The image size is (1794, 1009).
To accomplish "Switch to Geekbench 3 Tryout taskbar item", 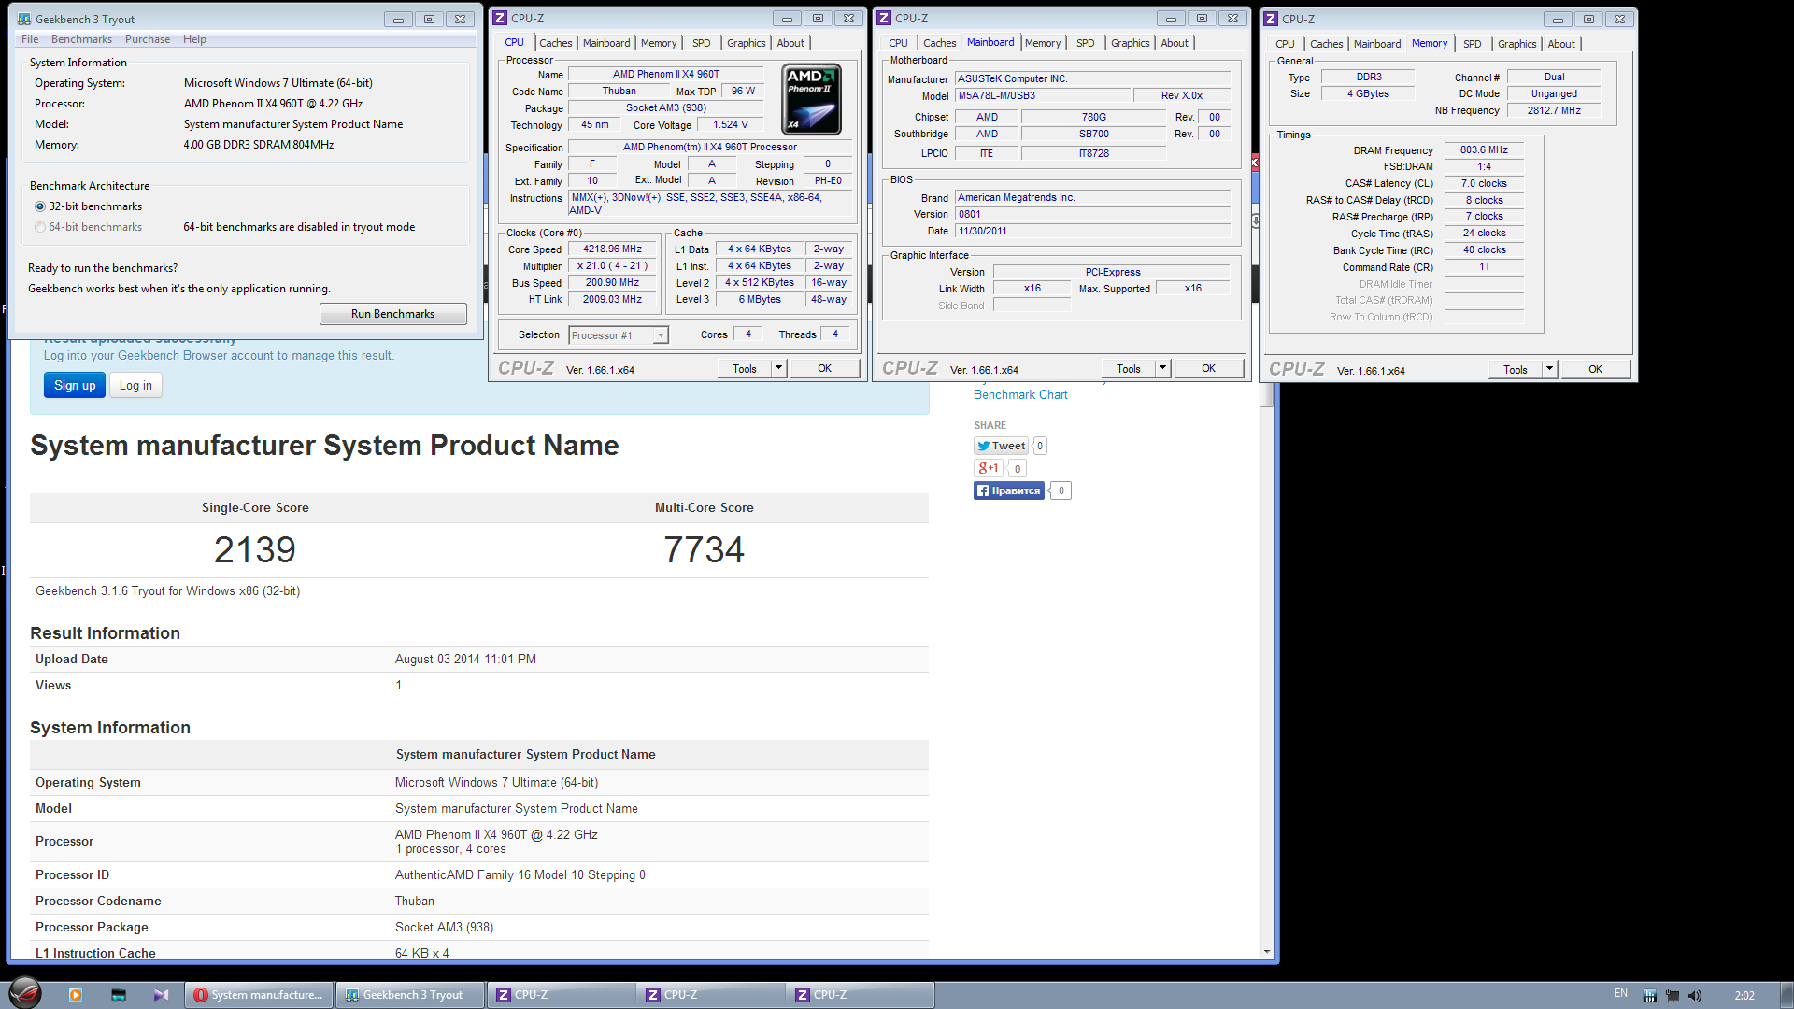I will (x=411, y=995).
